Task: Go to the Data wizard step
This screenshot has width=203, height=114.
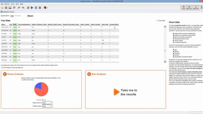Action: [12, 16]
